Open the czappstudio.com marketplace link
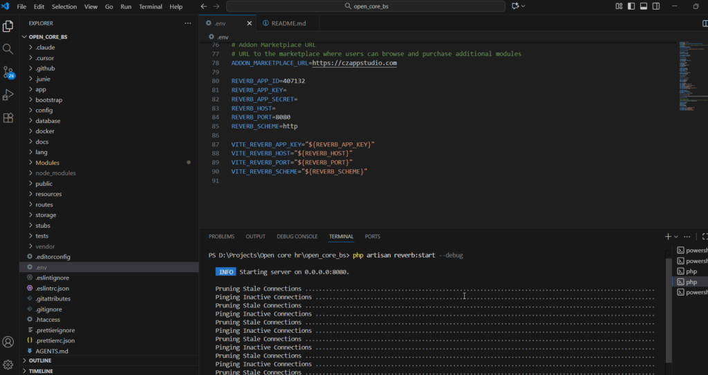Image resolution: width=708 pixels, height=375 pixels. (x=354, y=63)
